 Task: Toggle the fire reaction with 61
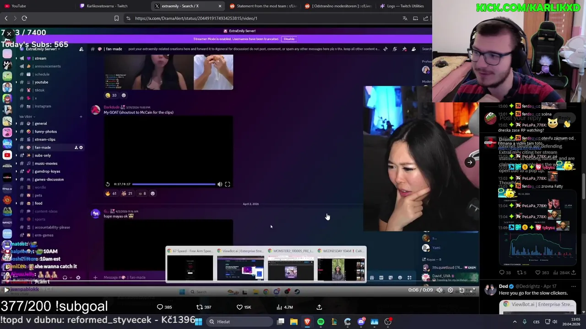click(x=111, y=193)
